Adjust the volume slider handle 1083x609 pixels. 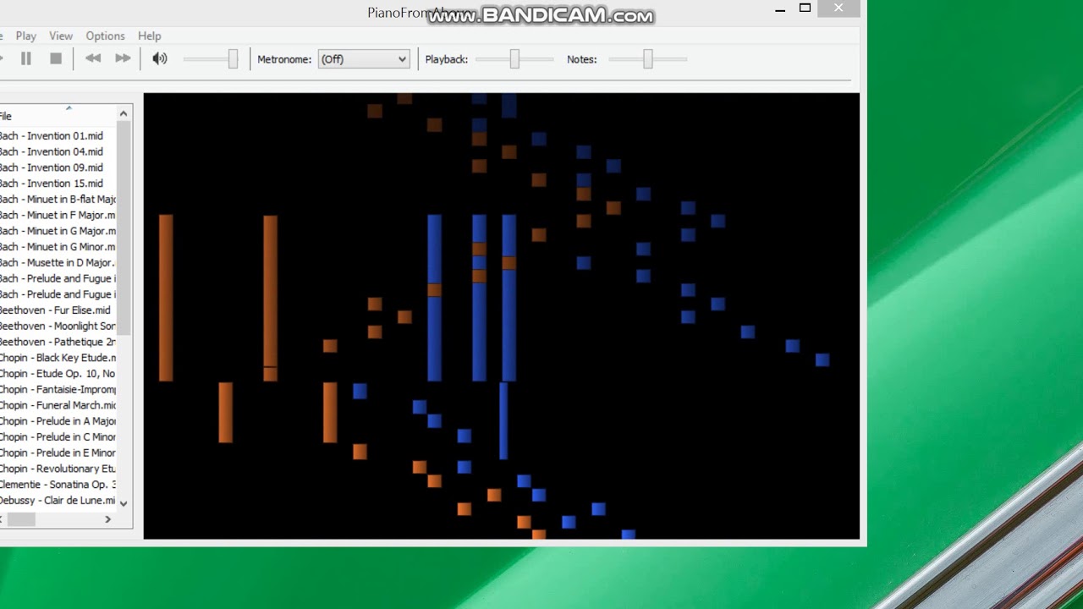tap(233, 58)
